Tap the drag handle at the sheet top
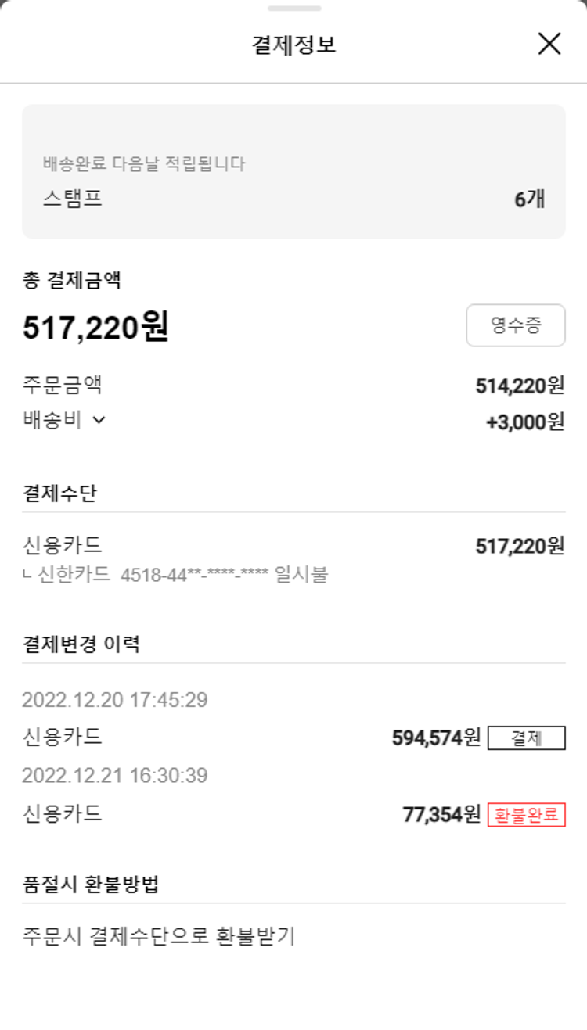This screenshot has width=587, height=1030. click(x=293, y=9)
